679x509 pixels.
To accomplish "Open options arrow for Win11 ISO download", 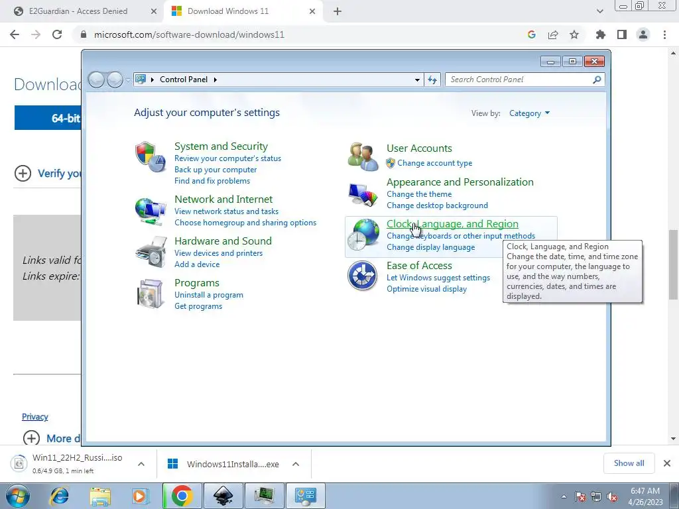I will point(141,464).
